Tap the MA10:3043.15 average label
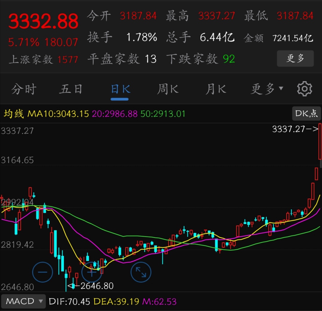 click(58, 114)
